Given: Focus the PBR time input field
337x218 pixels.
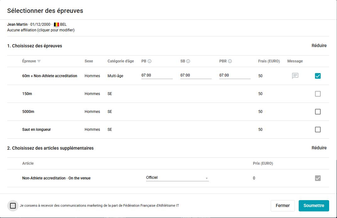Looking at the screenshot, I should (235, 76).
